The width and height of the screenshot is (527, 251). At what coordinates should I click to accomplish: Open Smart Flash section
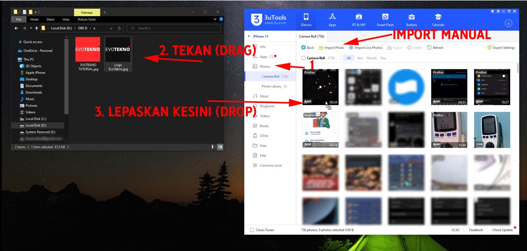coord(385,20)
